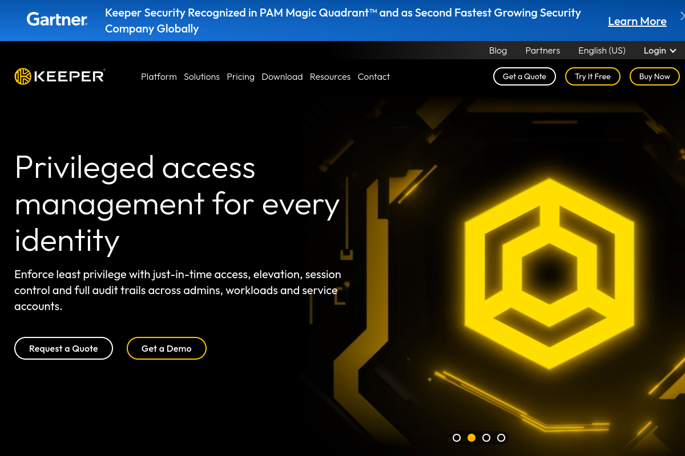The height and width of the screenshot is (456, 685).
Task: Click the Try It Free button
Action: 593,76
